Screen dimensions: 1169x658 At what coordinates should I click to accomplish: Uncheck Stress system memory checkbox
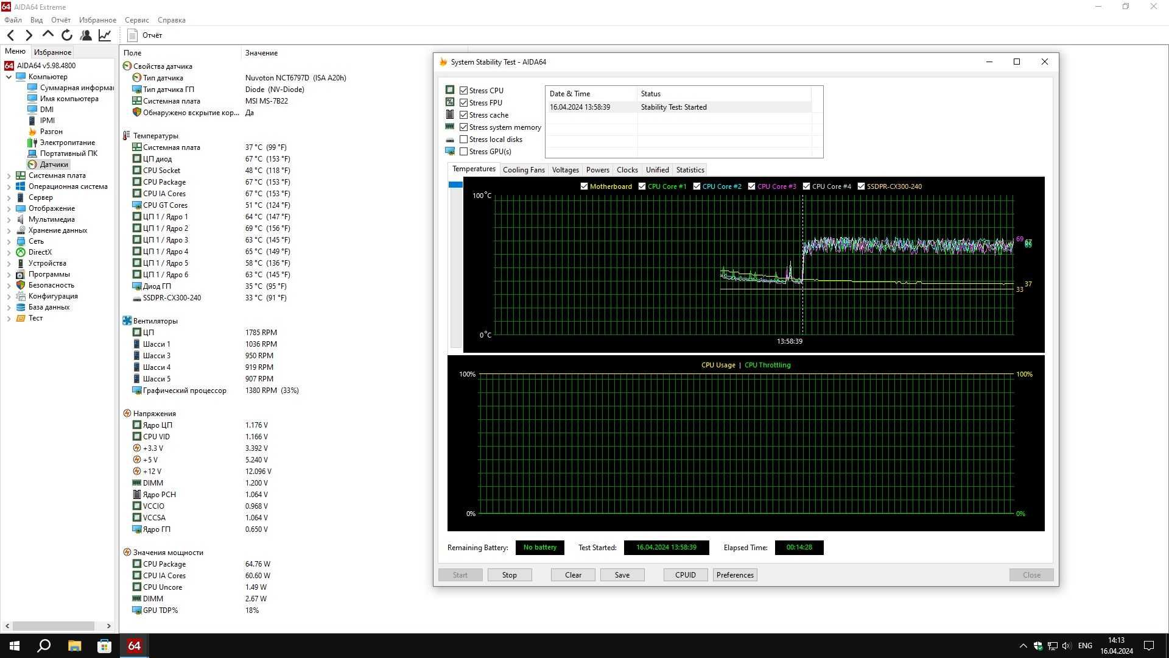point(464,127)
